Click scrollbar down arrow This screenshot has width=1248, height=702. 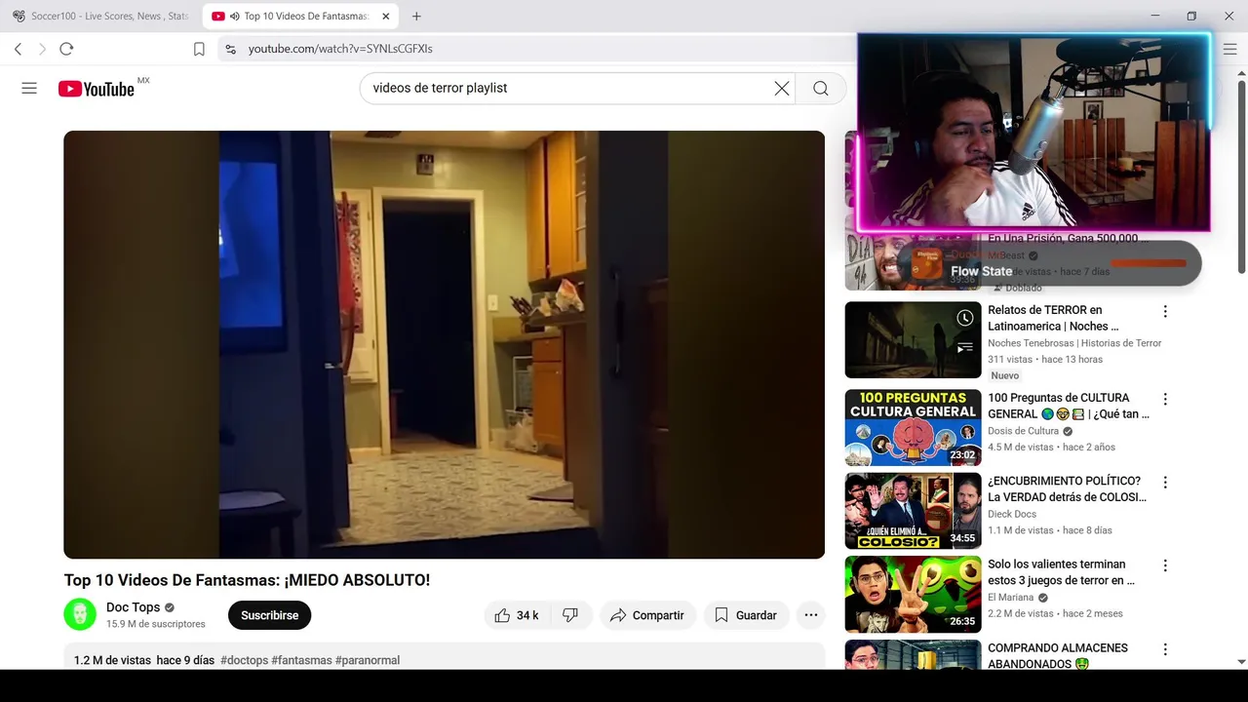pos(1241,661)
